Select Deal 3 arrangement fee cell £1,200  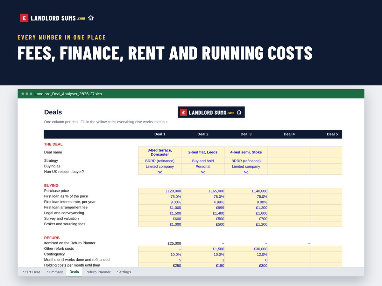[246, 208]
